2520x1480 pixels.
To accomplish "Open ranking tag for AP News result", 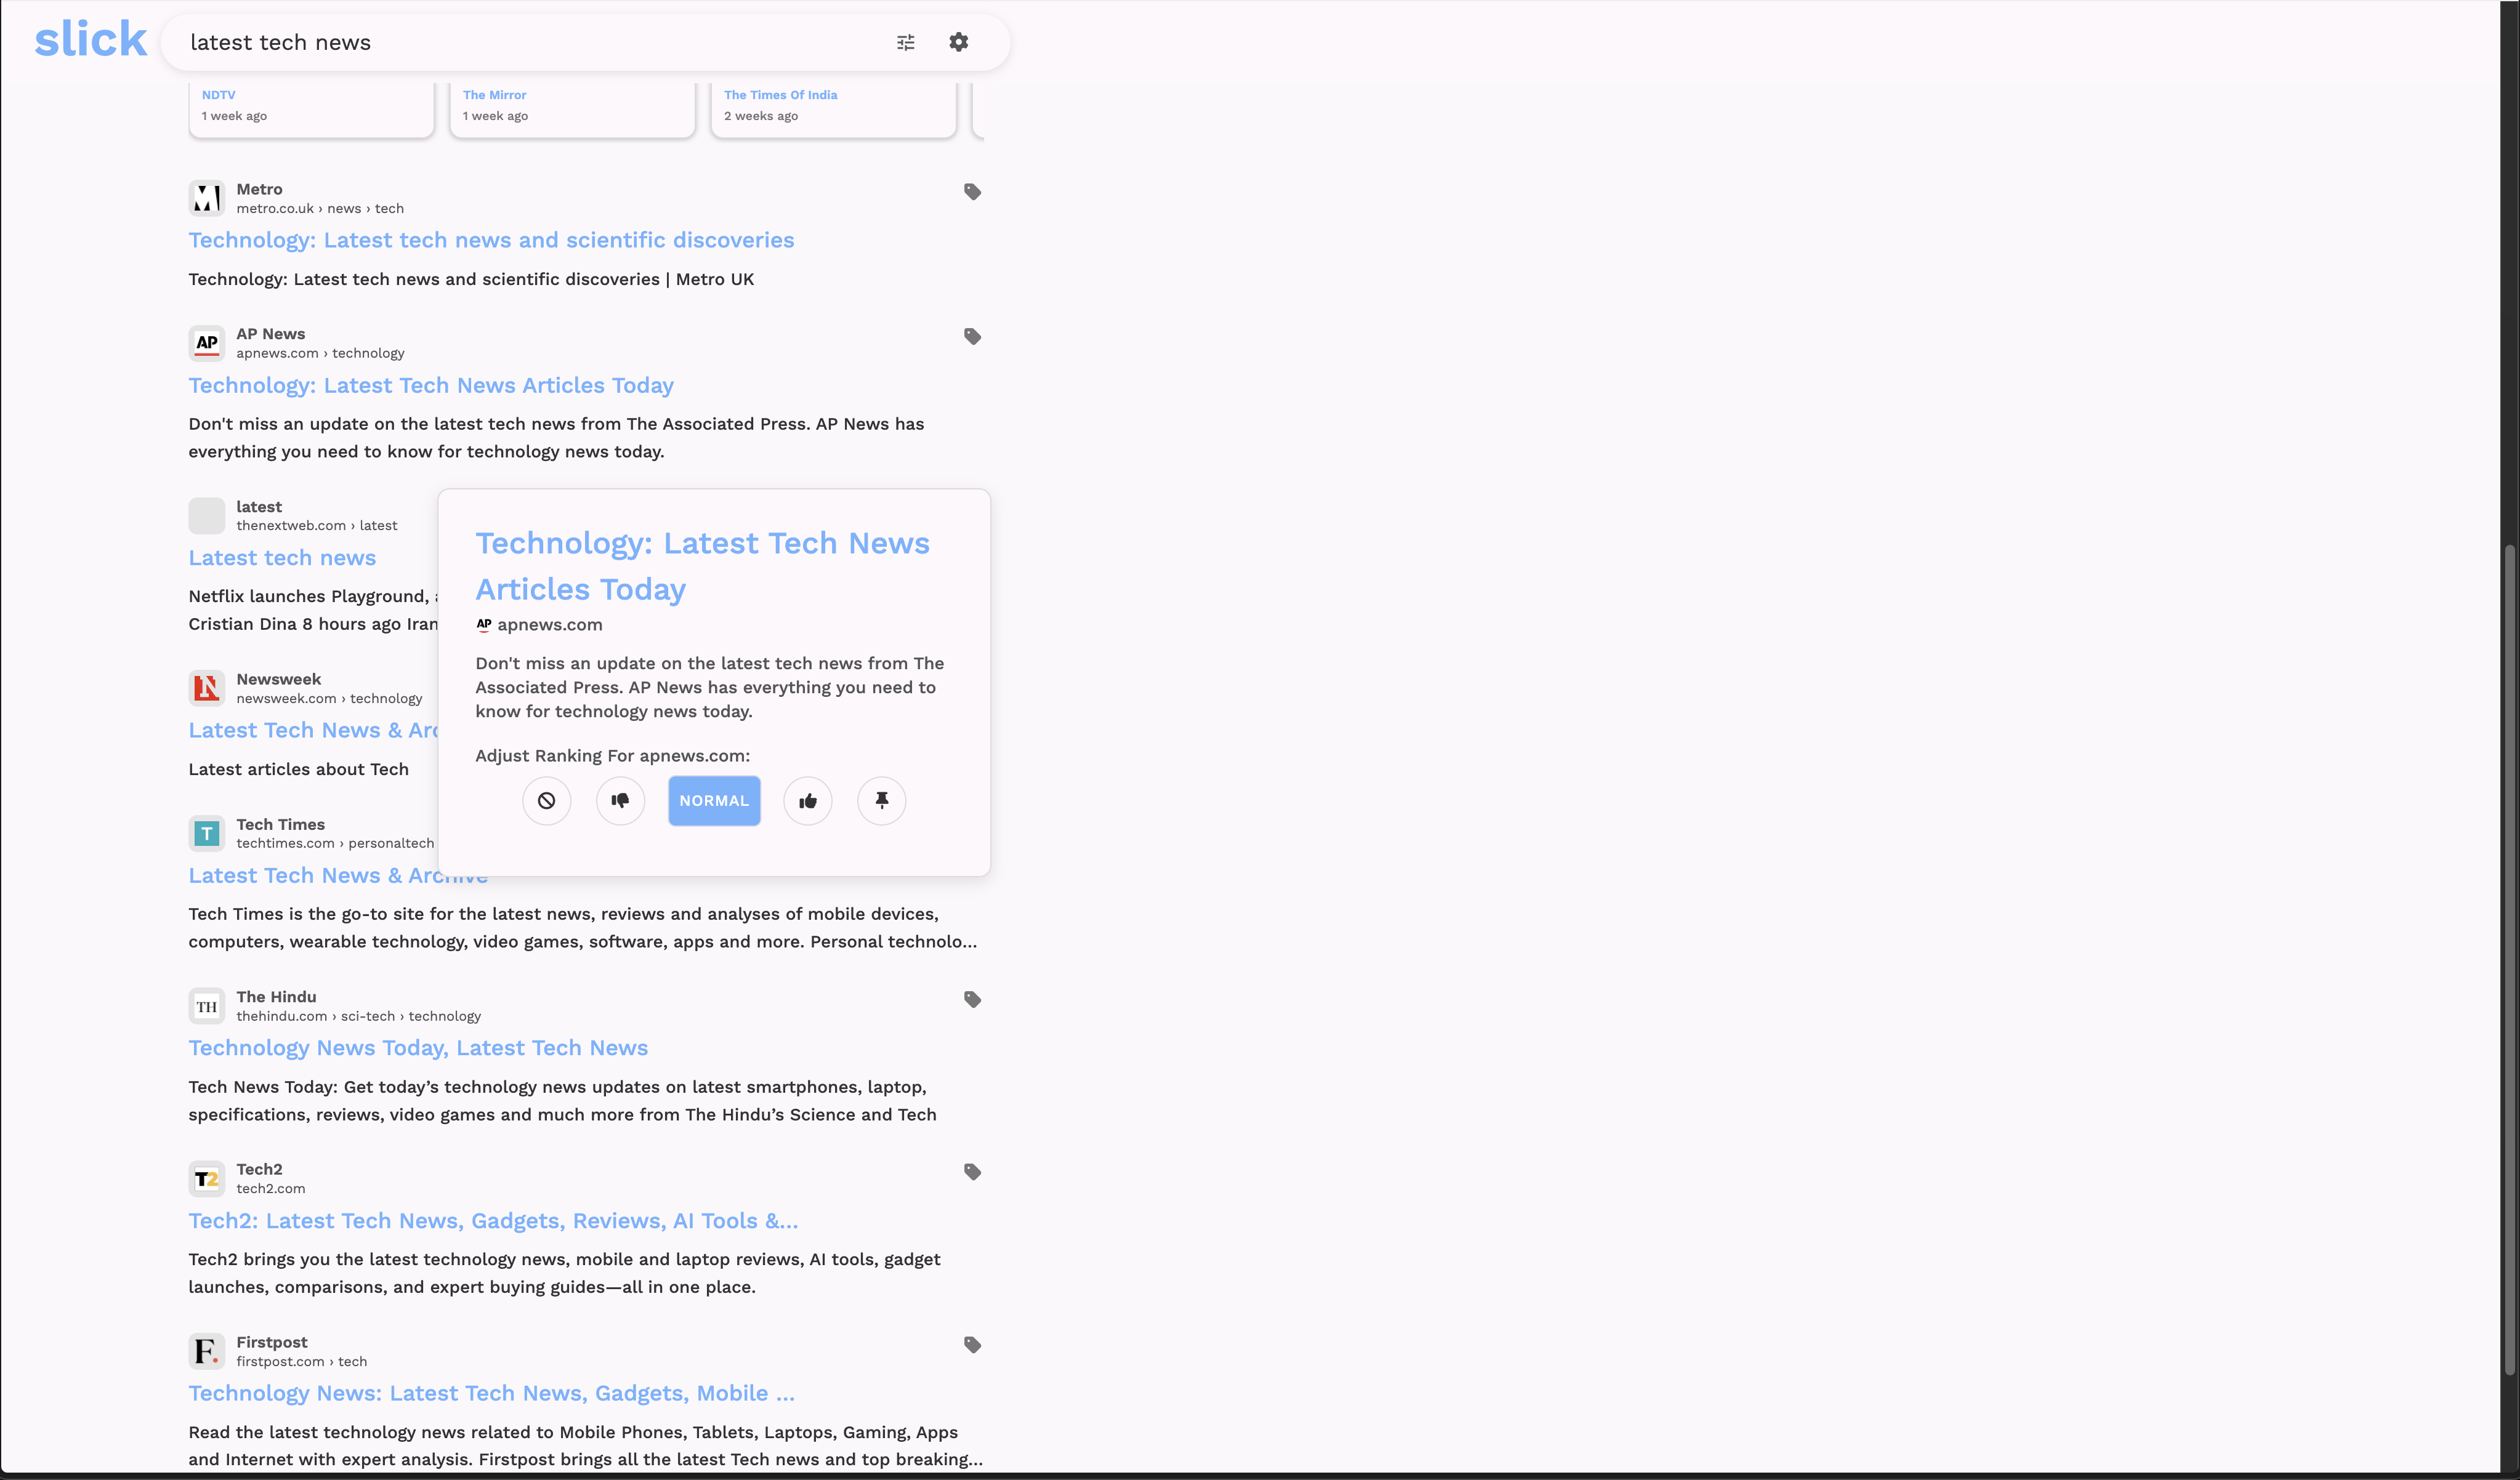I will point(972,336).
